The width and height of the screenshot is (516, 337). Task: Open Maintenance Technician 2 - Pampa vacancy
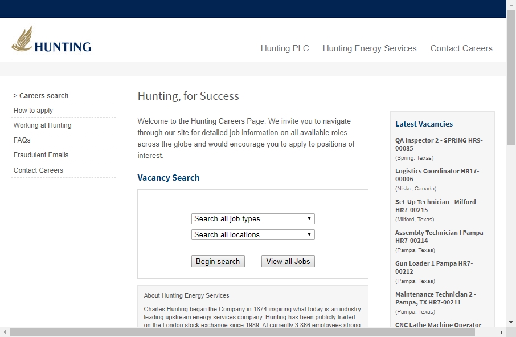point(435,298)
